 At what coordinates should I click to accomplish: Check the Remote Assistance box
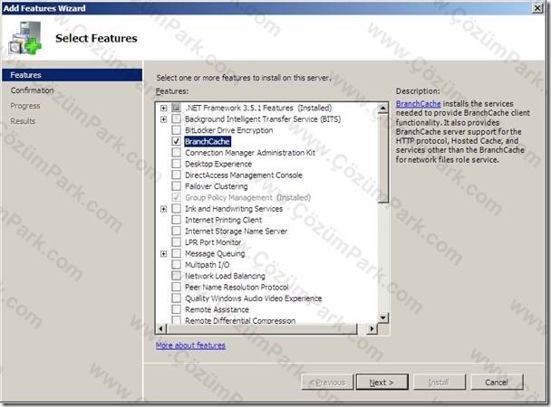tap(177, 309)
